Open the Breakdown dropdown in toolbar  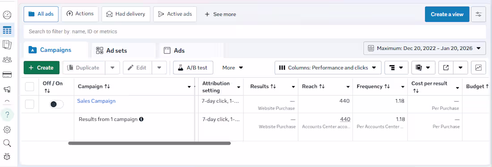point(396,68)
